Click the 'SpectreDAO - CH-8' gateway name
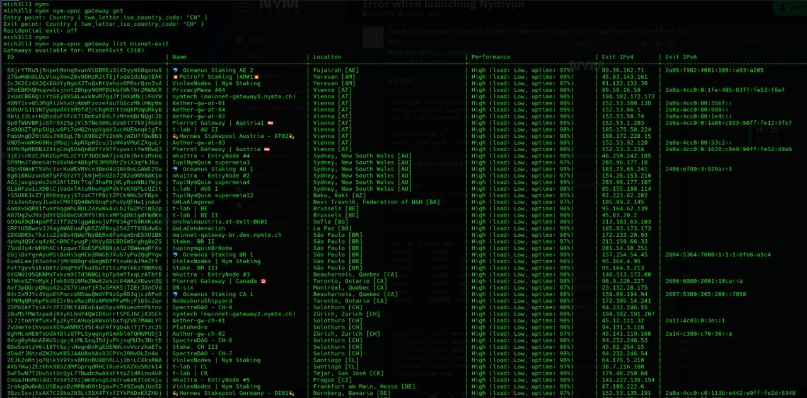The width and height of the screenshot is (807, 398). (x=202, y=307)
